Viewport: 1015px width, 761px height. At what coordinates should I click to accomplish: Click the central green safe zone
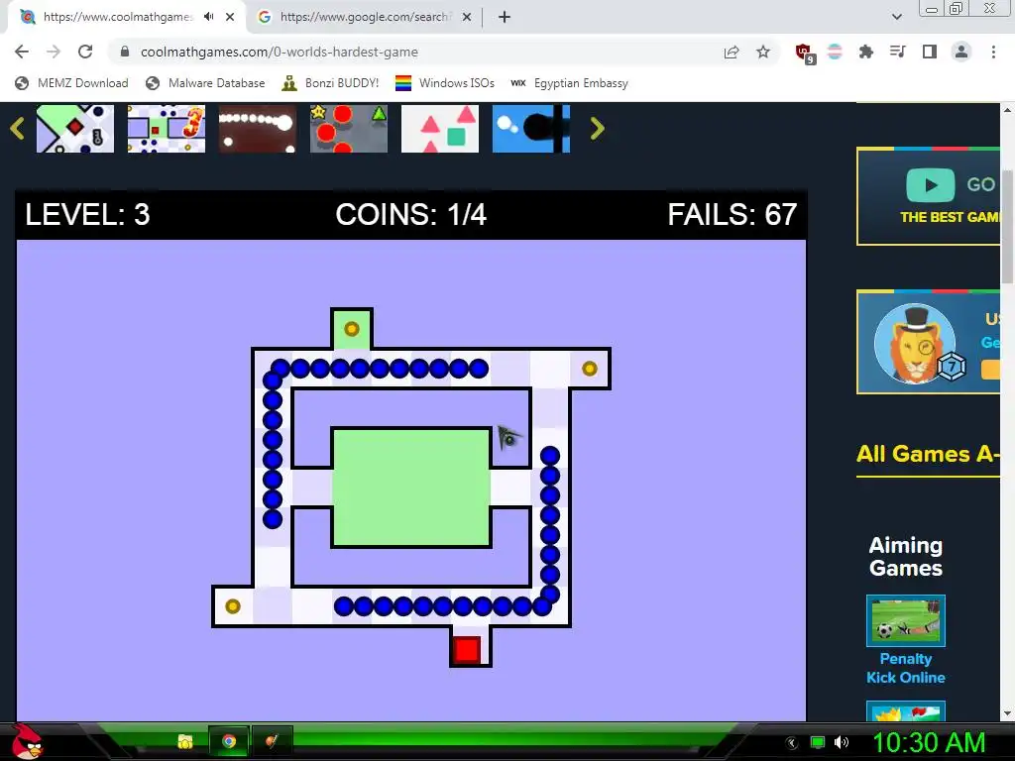coord(411,488)
